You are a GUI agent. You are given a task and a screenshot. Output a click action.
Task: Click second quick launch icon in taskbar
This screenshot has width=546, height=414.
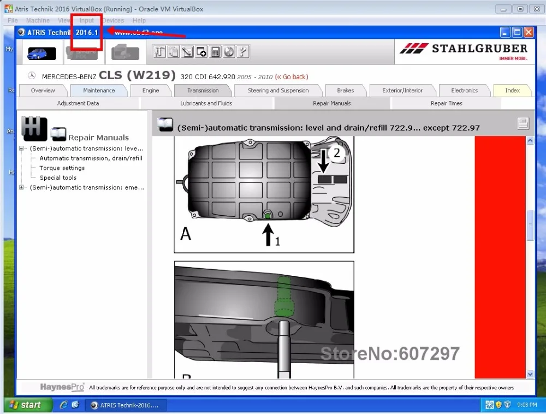coord(75,405)
